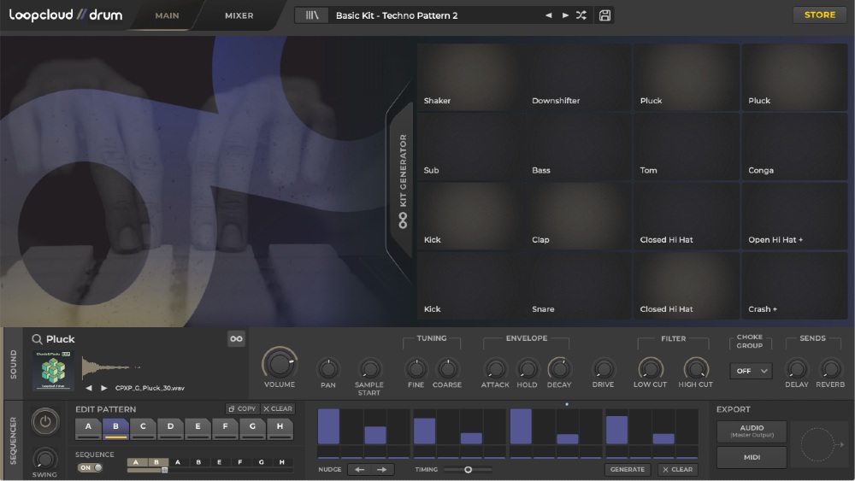Load the next kit preset arrow
Viewport: 855px width, 481px height.
(565, 15)
